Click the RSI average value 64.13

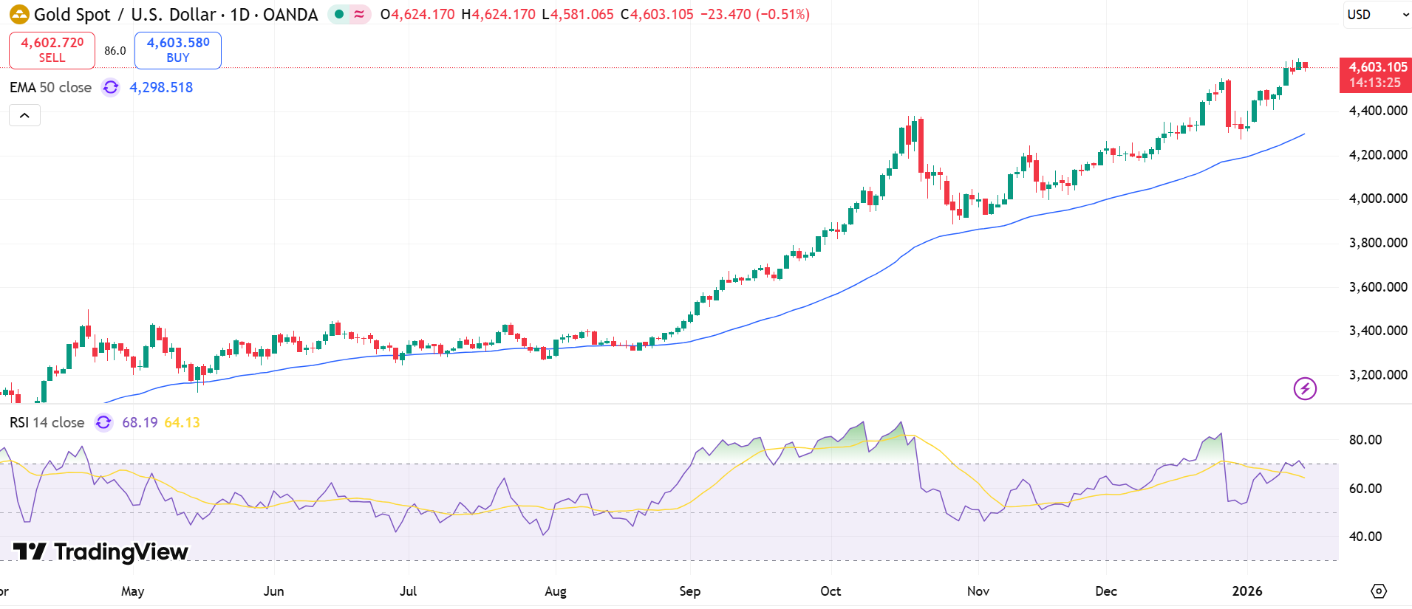pyautogui.click(x=182, y=422)
